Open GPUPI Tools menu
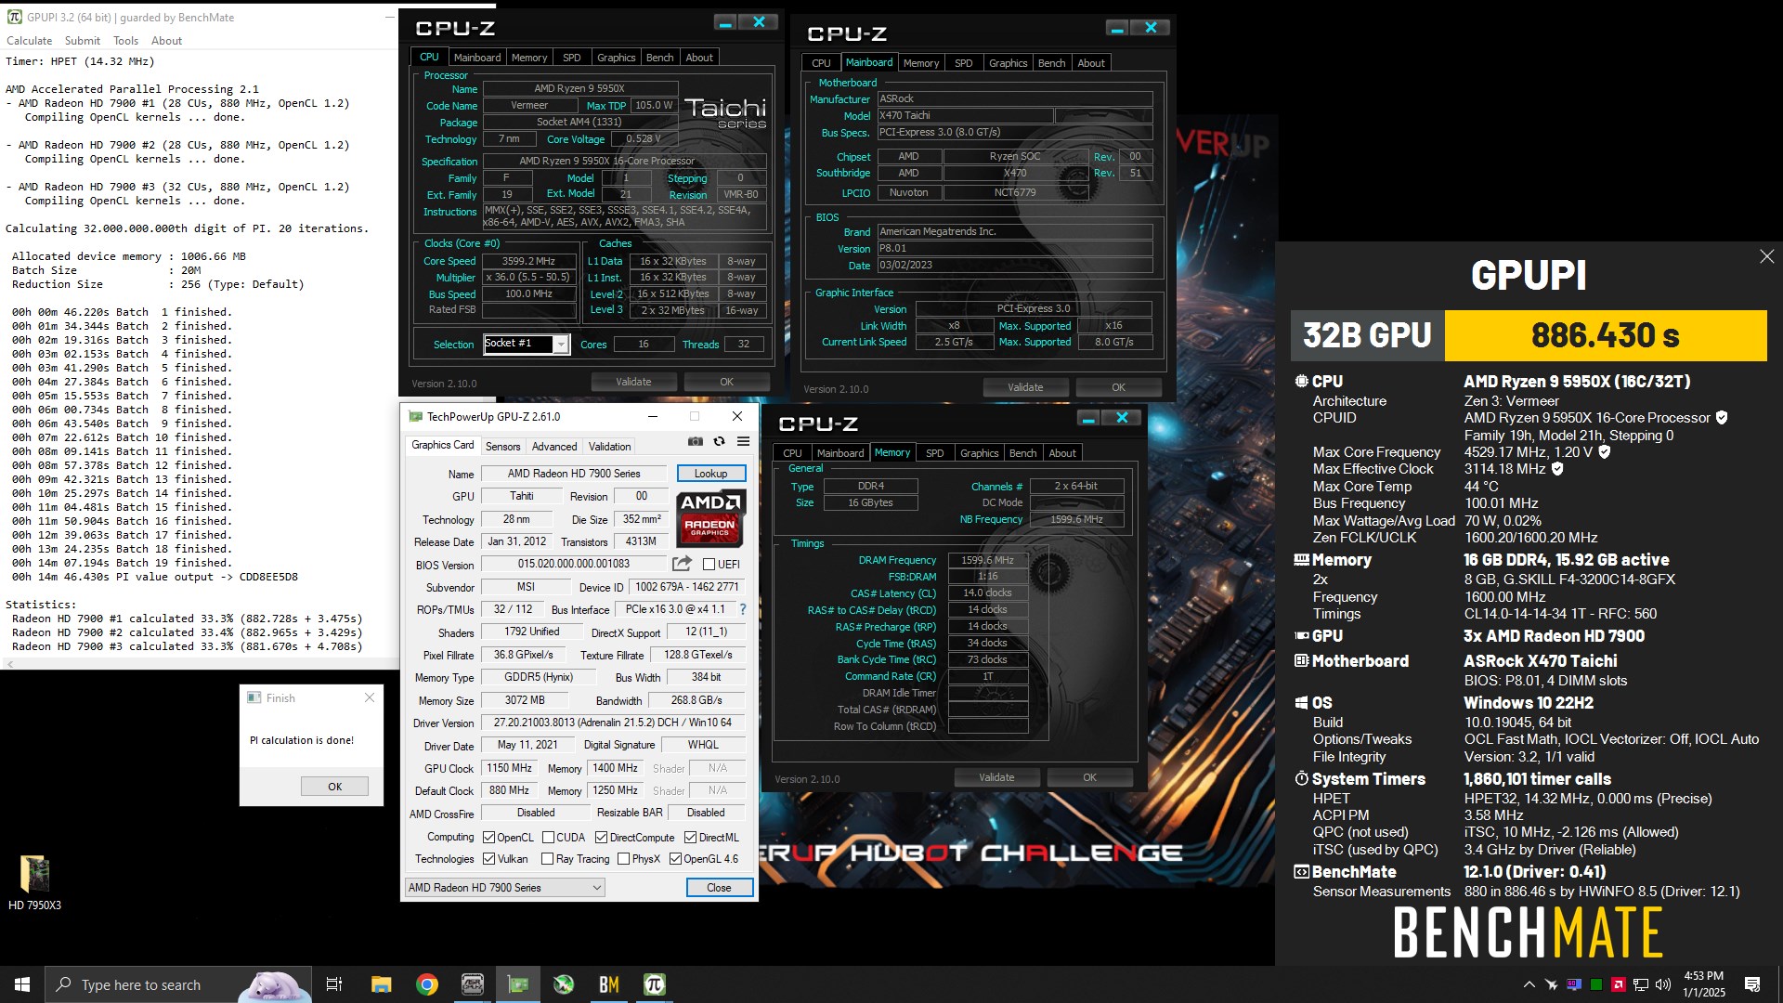Viewport: 1783px width, 1003px height. (x=125, y=41)
